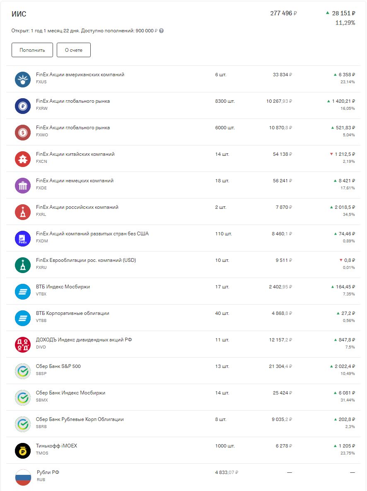Click TMOS quantity 1000 шт.
The height and width of the screenshot is (491, 367).
point(225,446)
